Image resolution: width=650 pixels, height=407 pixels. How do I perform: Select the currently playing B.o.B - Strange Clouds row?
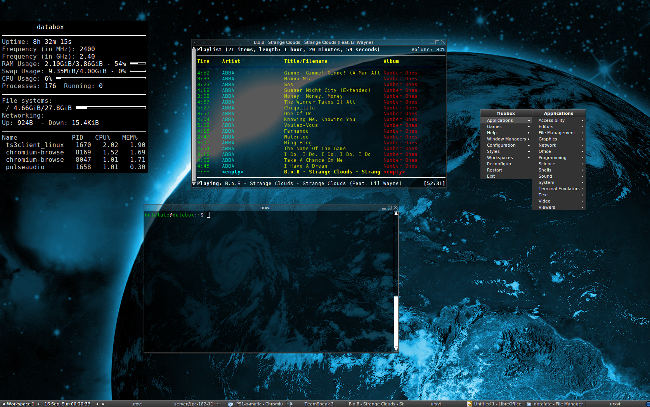321,172
